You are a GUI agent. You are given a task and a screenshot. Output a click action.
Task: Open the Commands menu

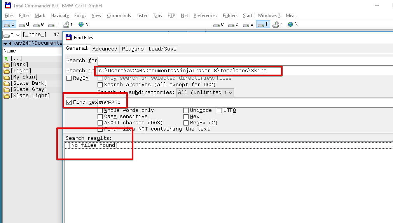(119, 16)
